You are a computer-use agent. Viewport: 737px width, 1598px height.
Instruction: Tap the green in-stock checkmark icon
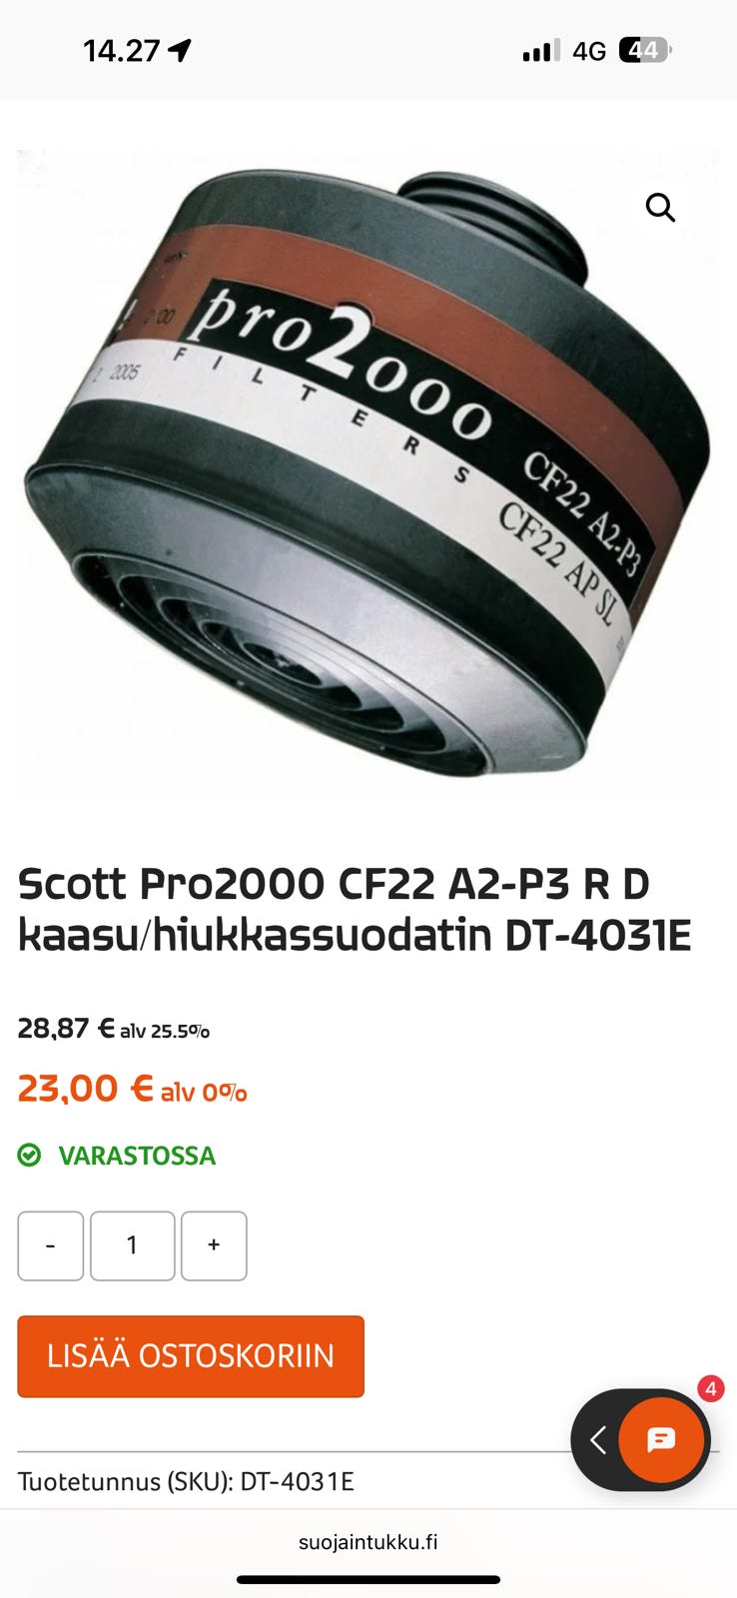coord(30,1155)
